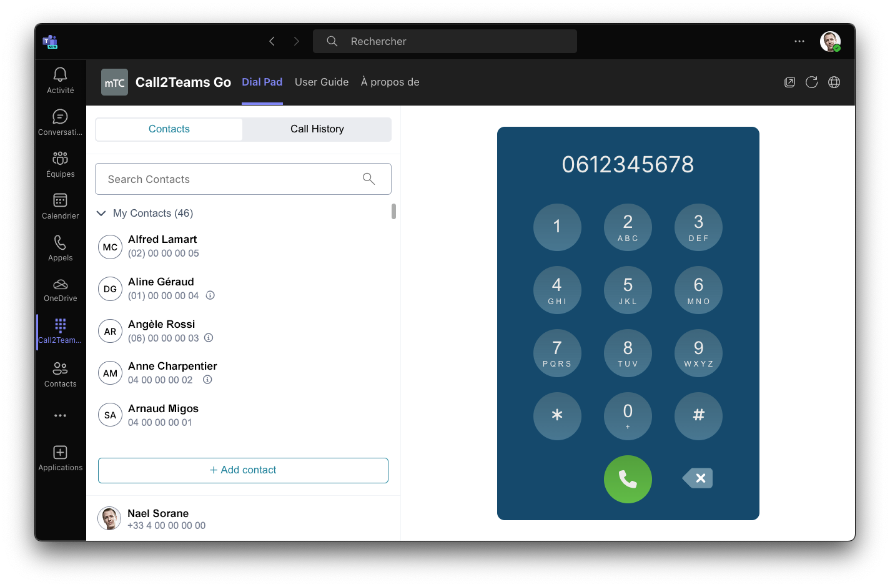Switch to the Dial Pad tab
Image resolution: width=890 pixels, height=587 pixels.
coord(262,82)
